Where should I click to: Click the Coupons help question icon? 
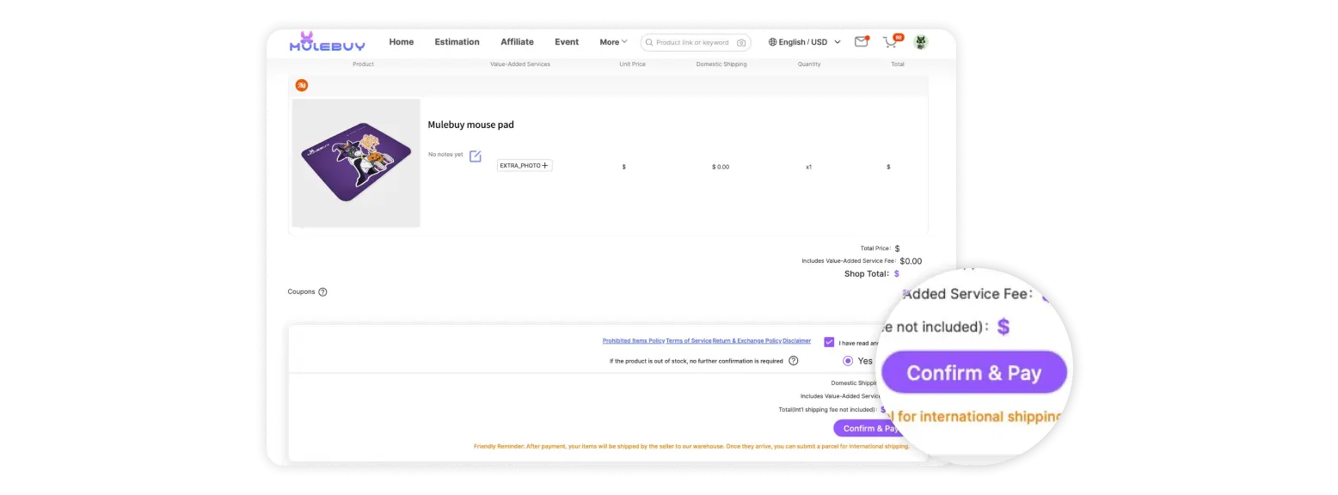click(322, 292)
